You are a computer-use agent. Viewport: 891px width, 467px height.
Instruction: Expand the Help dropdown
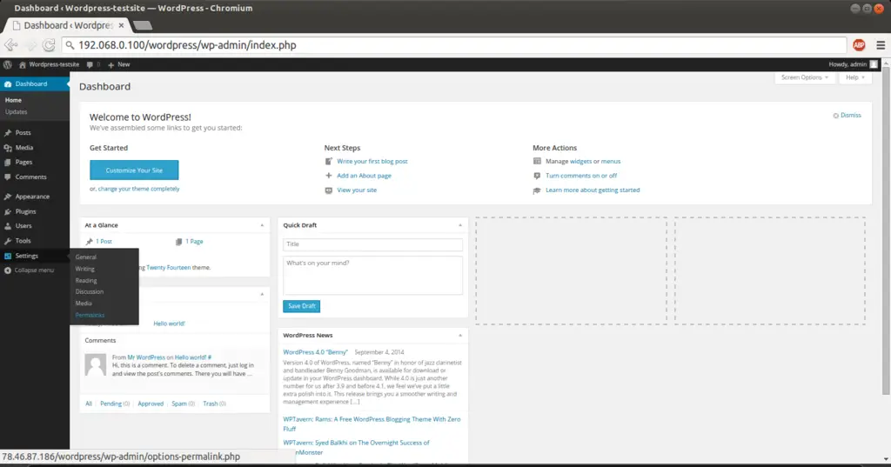click(854, 78)
